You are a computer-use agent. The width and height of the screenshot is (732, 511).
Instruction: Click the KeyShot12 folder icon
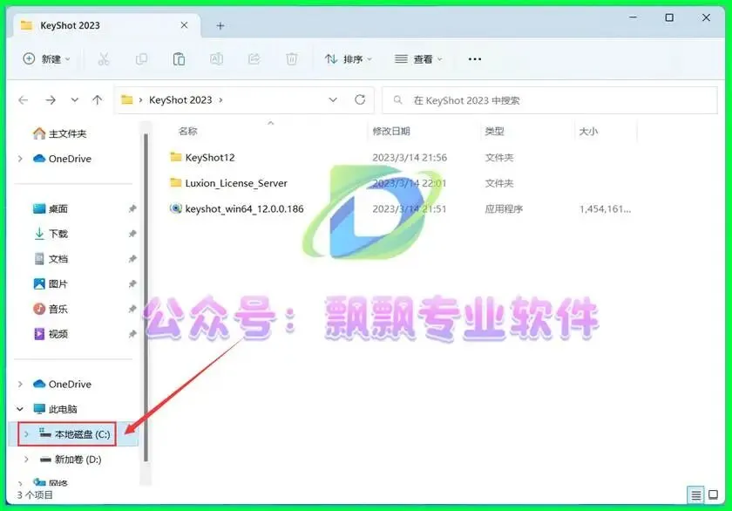[175, 157]
